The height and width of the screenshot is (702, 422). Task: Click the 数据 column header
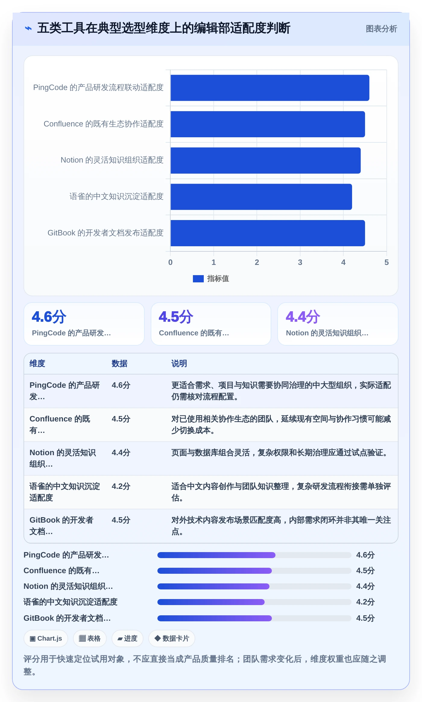[x=120, y=364]
